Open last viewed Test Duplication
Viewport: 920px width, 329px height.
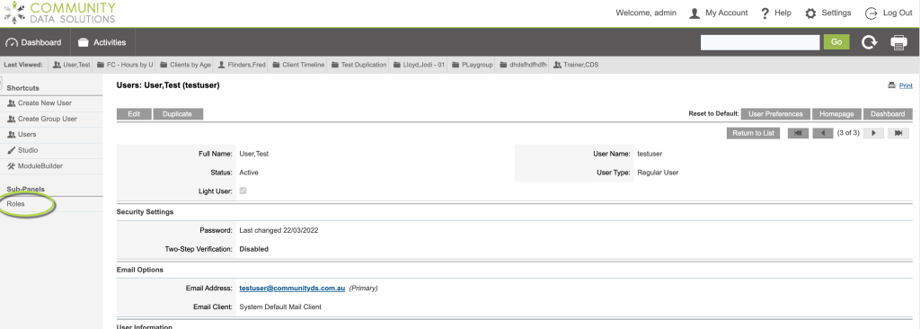[358, 65]
